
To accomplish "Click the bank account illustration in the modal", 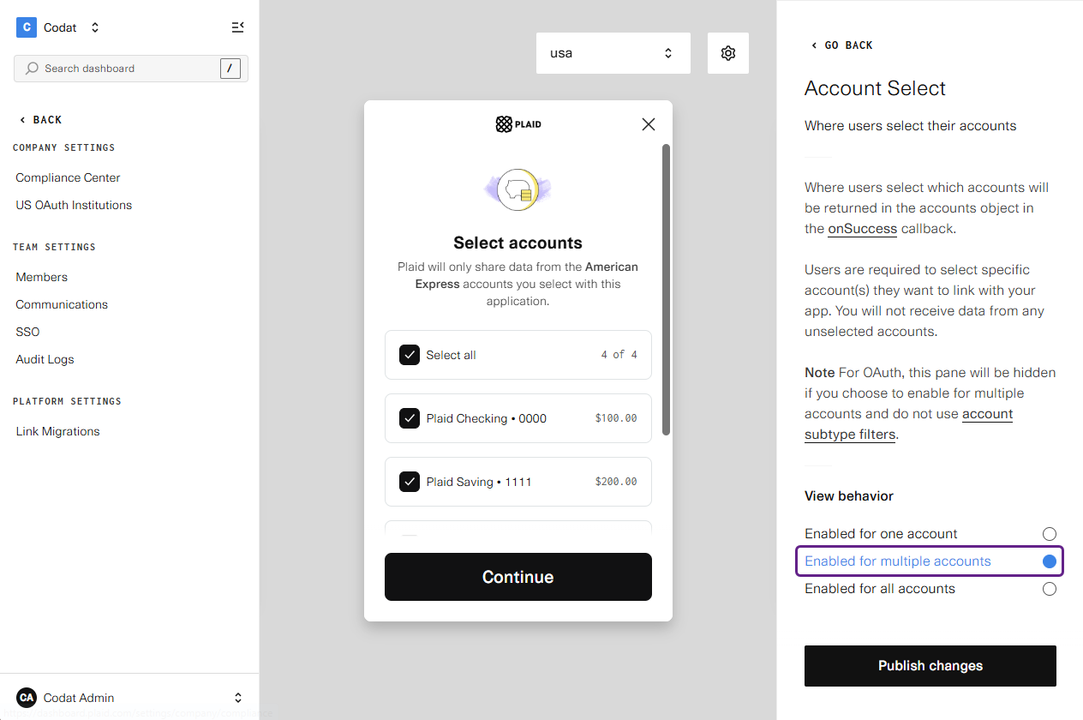I will 518,190.
